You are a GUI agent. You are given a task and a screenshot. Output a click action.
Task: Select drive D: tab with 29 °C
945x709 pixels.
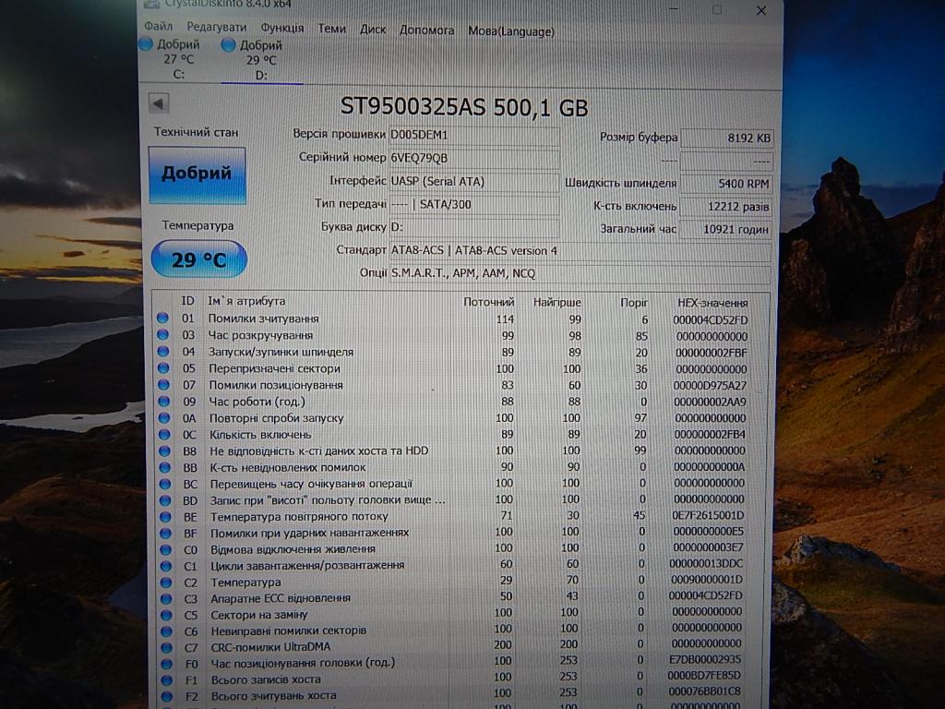[261, 60]
